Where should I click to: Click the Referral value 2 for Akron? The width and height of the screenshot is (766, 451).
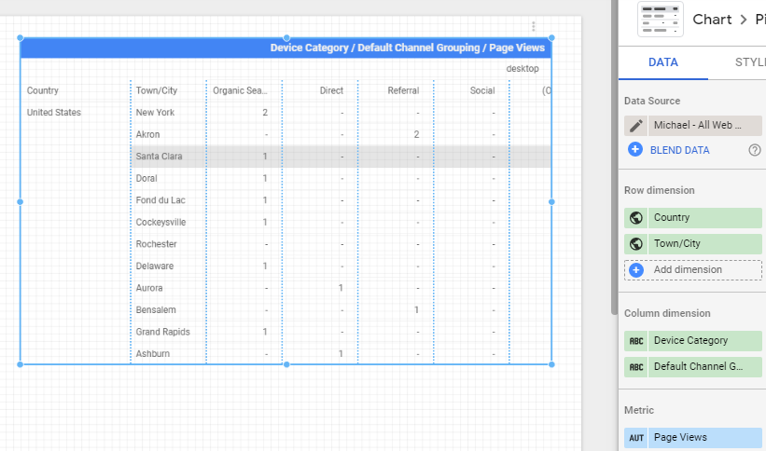click(x=416, y=135)
